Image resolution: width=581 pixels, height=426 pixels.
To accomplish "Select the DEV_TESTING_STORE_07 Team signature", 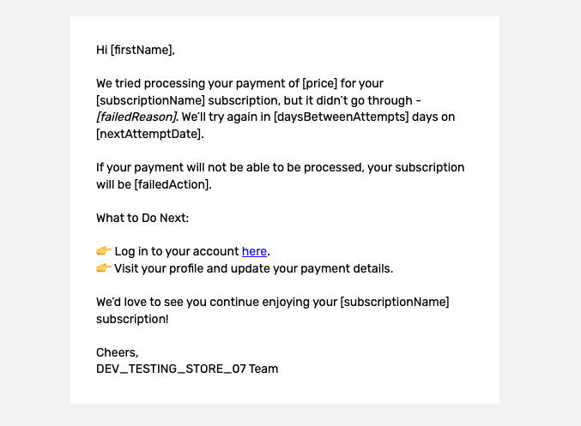I will point(187,369).
